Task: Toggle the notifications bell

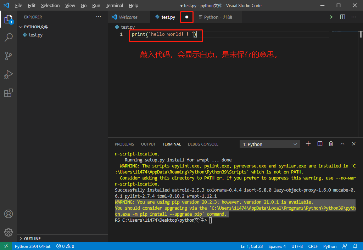Action: click(355, 246)
